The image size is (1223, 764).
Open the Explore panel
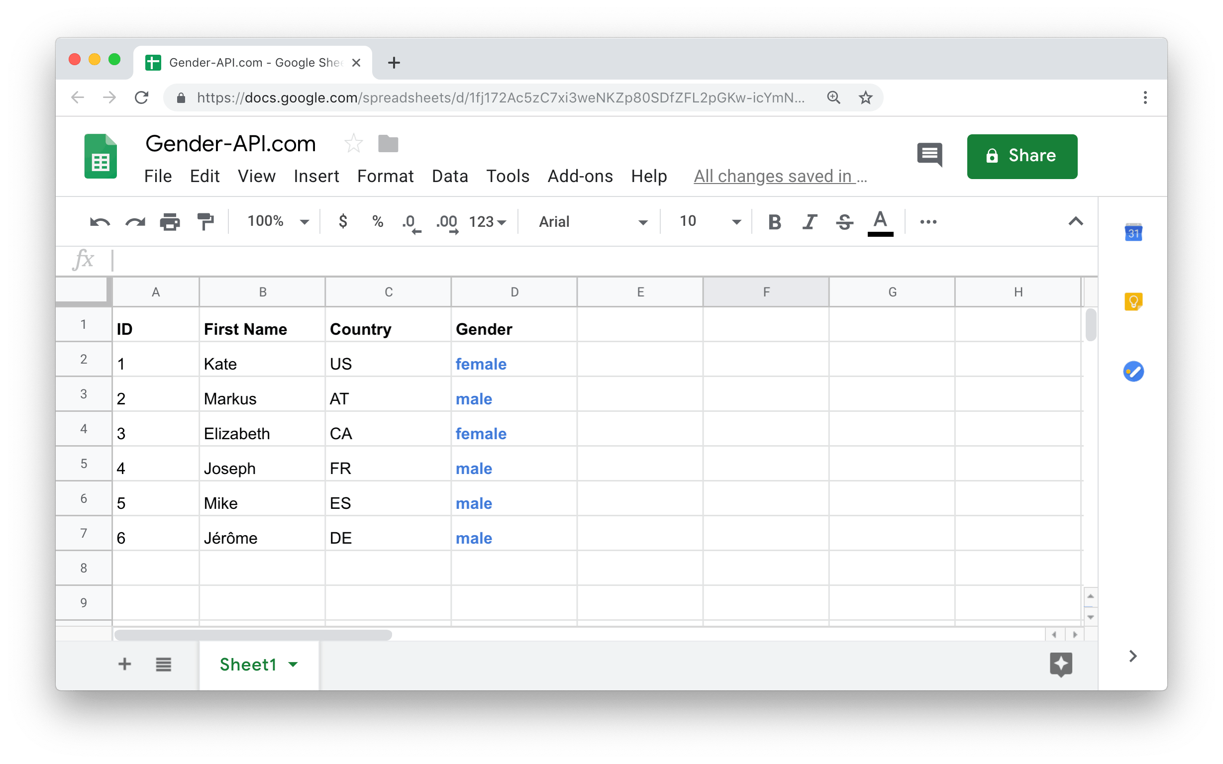[1061, 665]
